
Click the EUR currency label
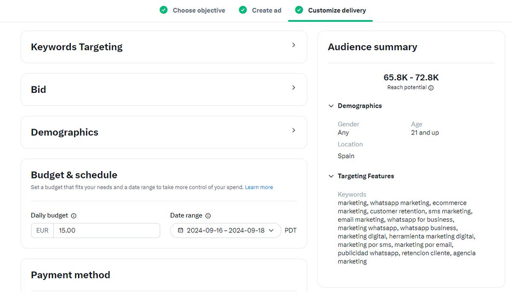tap(42, 230)
